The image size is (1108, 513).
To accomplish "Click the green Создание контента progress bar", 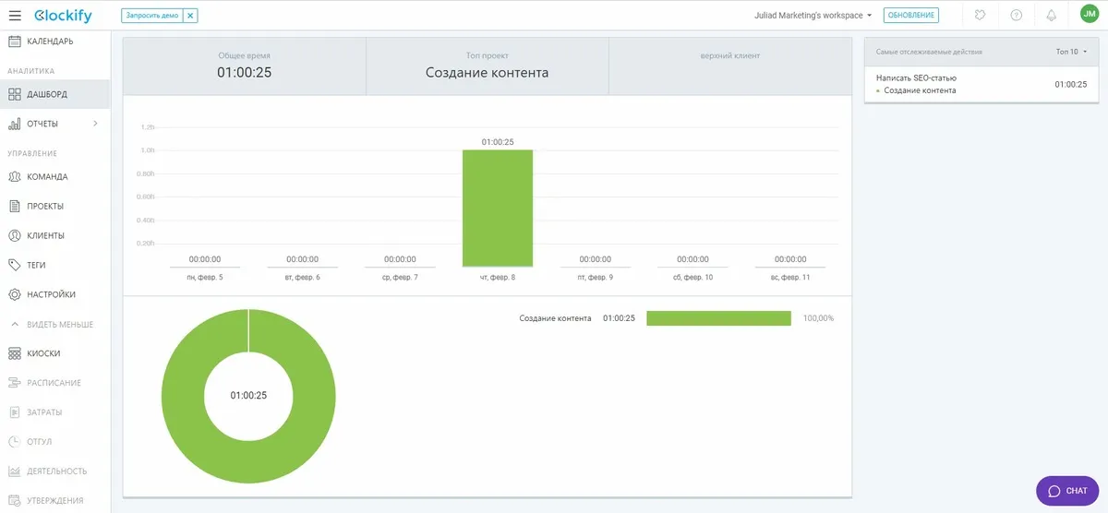I will [718, 318].
